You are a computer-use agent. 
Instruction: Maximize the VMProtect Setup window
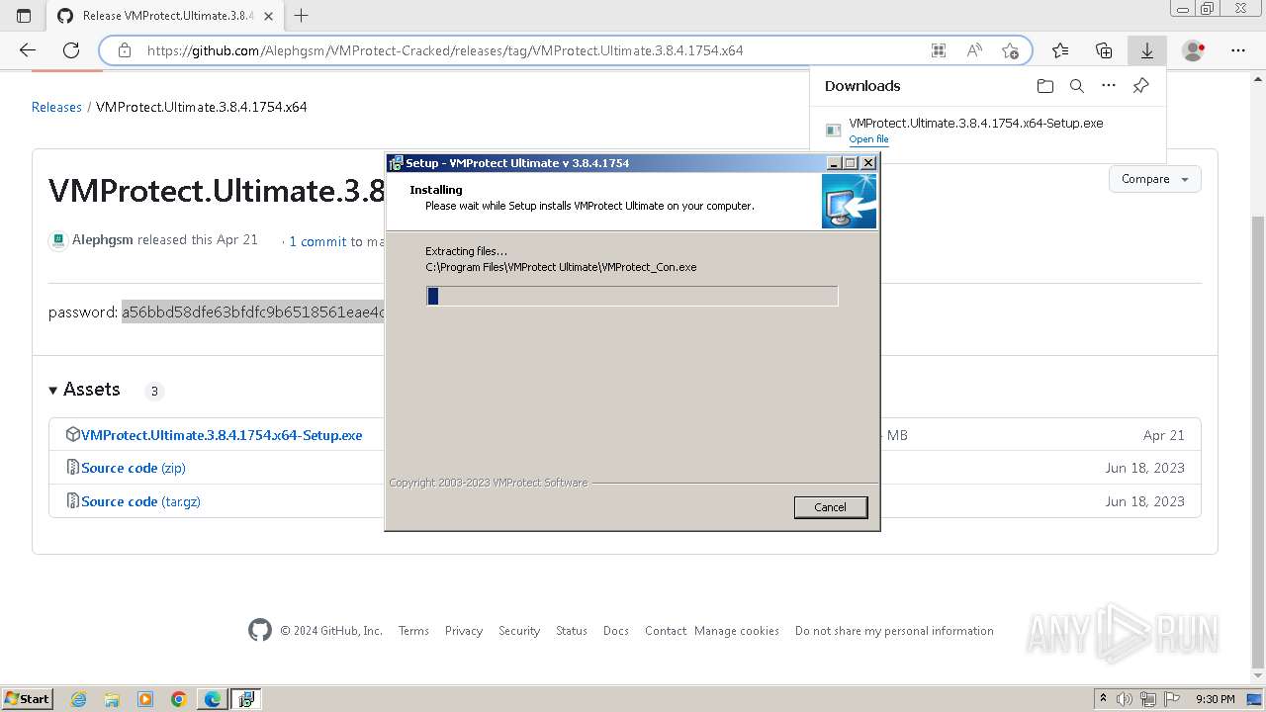pyautogui.click(x=850, y=163)
